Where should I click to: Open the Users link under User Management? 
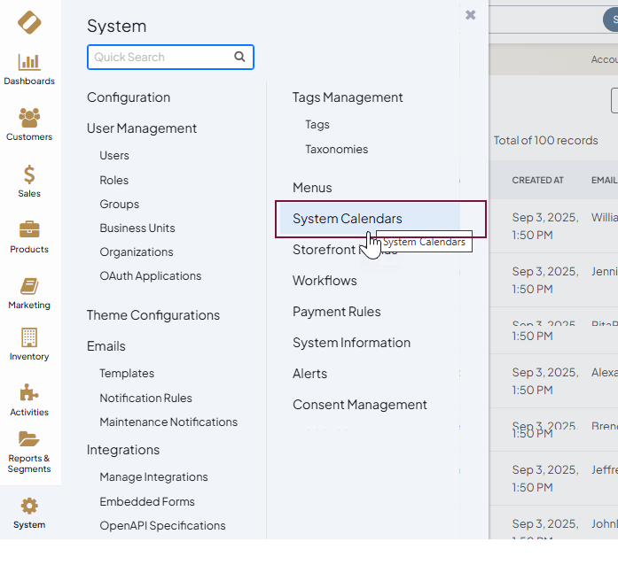pyautogui.click(x=114, y=156)
